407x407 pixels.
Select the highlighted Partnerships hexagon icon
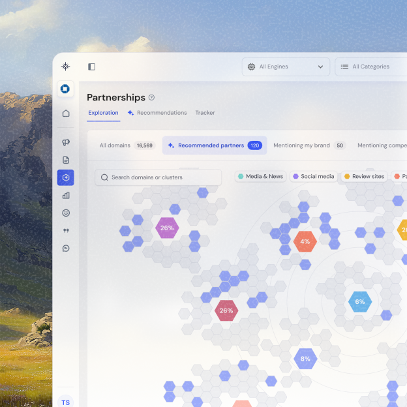tap(66, 177)
